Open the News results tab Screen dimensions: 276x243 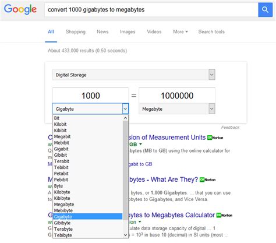click(102, 31)
